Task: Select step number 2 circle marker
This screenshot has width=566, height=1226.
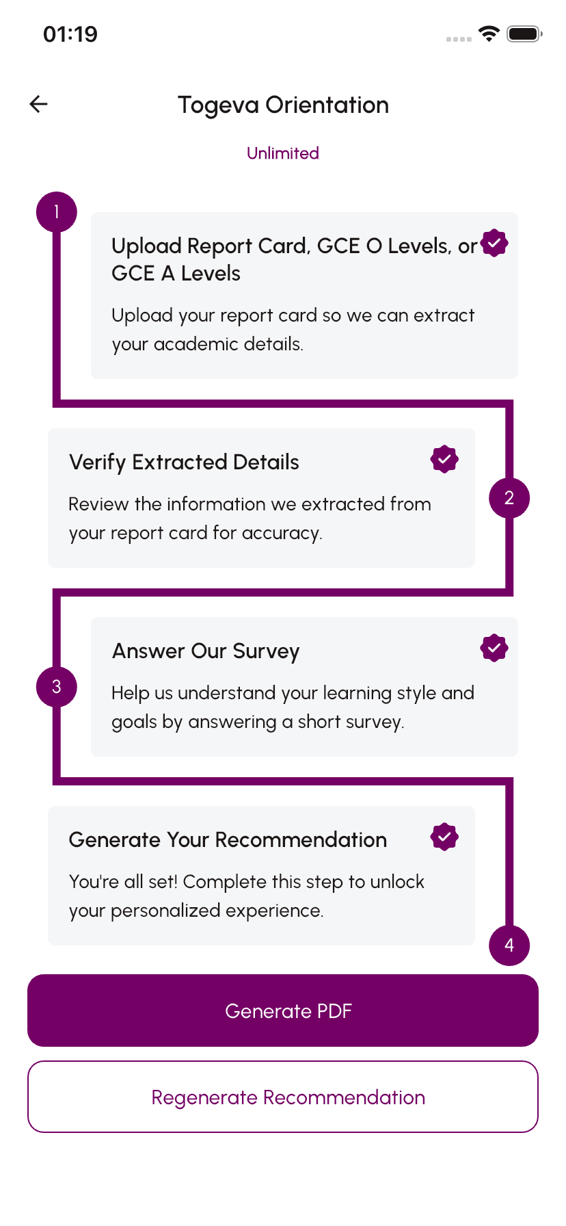Action: point(509,499)
